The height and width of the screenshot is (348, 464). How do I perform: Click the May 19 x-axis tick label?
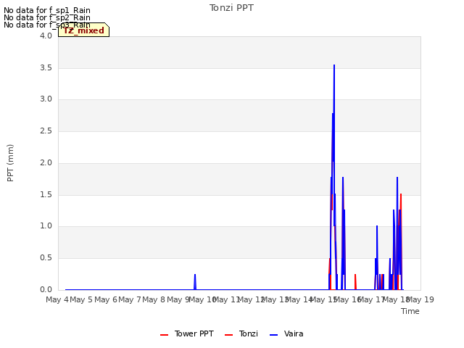[x=420, y=299]
